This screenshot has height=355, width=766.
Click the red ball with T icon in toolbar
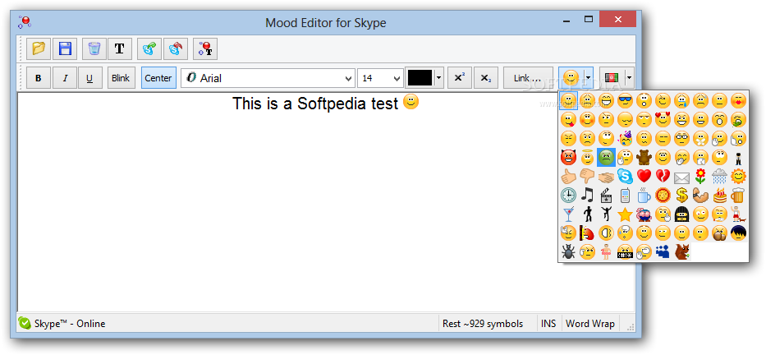point(204,48)
